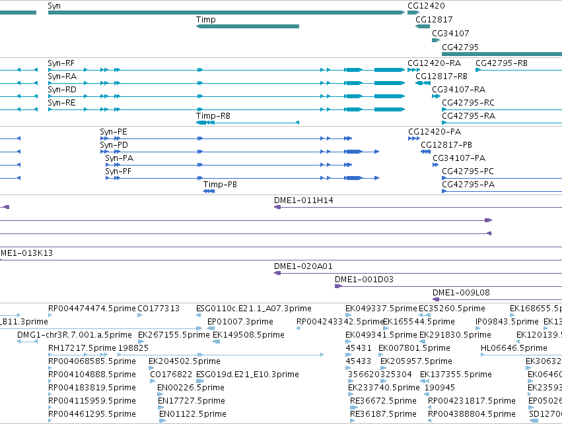This screenshot has height=424, width=562.
Task: Click the CG42795 gene label
Action: point(460,47)
